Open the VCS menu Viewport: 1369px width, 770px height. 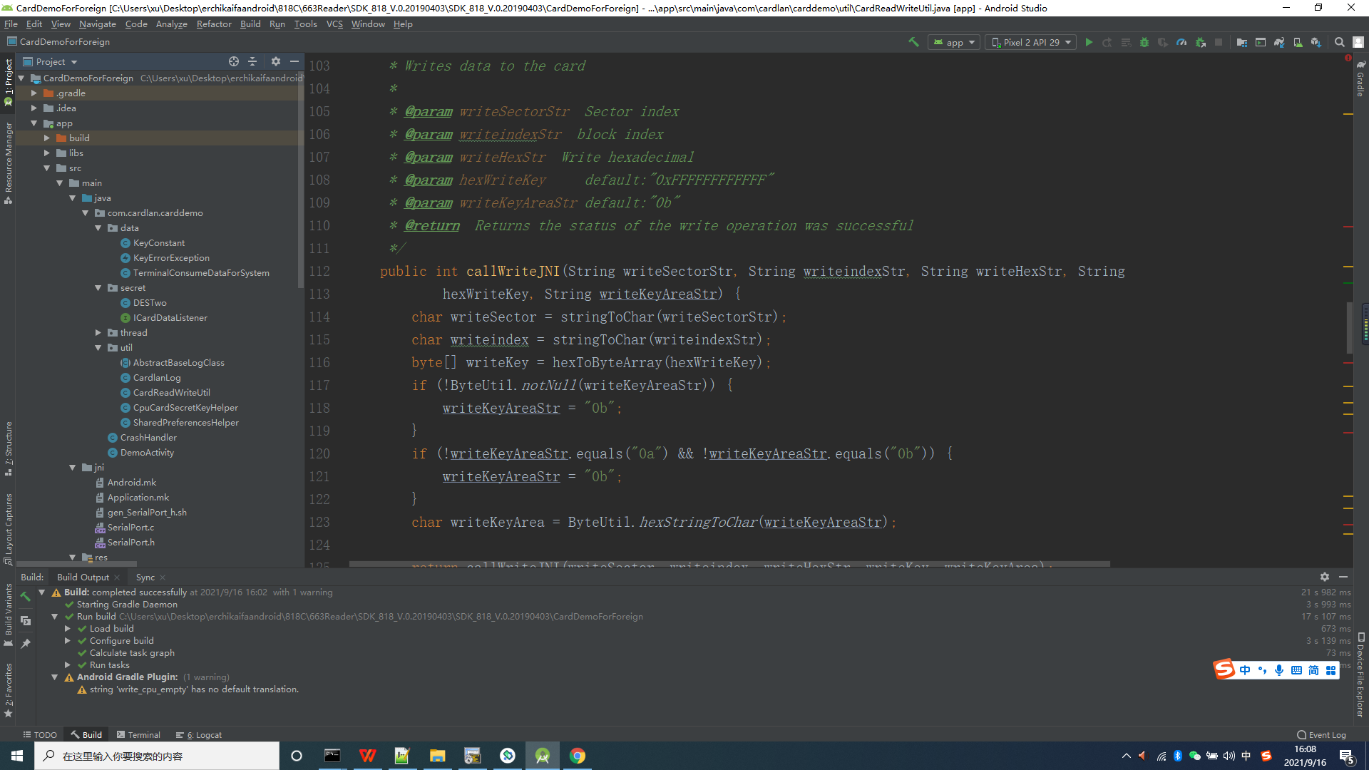(x=334, y=24)
